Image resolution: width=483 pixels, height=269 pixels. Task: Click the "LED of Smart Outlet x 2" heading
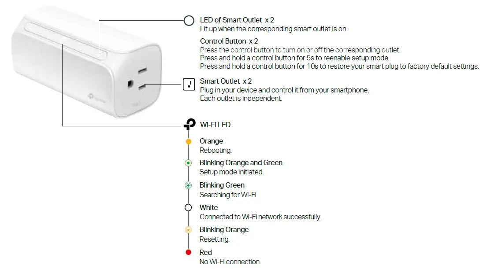237,20
